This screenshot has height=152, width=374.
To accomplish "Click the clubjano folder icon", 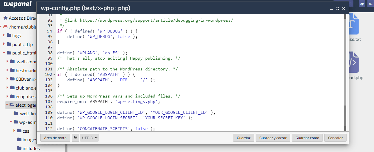I will coord(12,88).
